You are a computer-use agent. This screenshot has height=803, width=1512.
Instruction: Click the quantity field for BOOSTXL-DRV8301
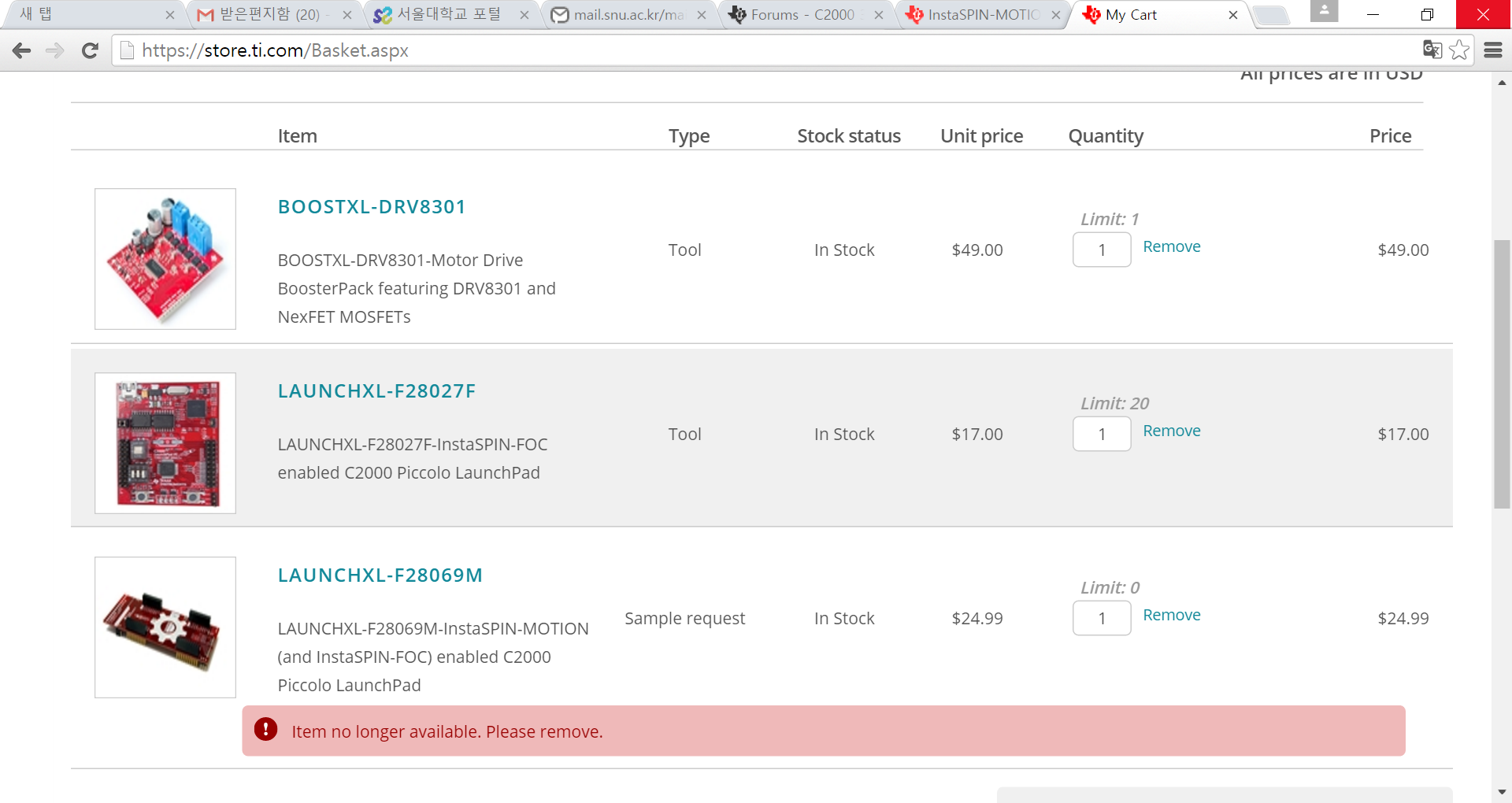click(x=1101, y=250)
